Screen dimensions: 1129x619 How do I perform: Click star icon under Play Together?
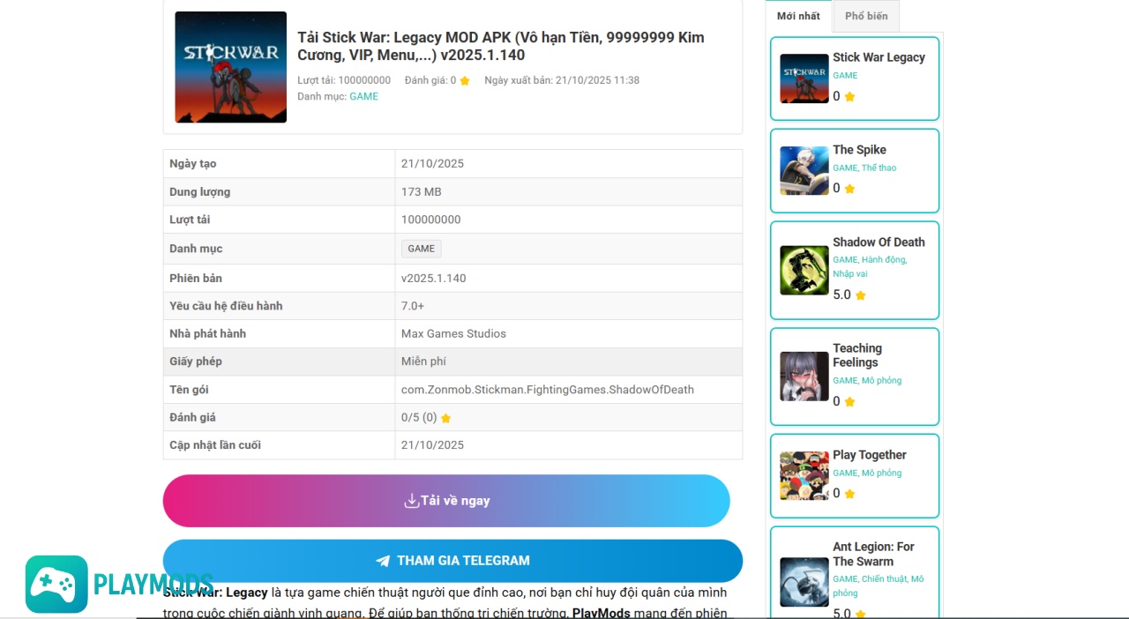[850, 494]
